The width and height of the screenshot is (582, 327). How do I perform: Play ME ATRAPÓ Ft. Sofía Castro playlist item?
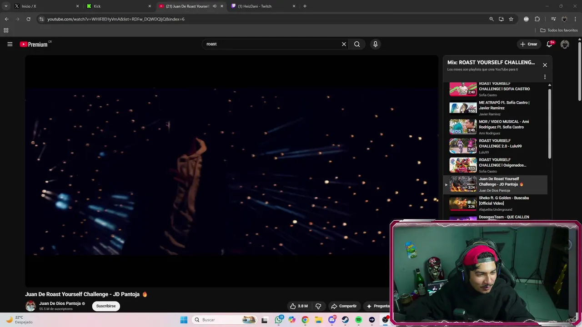496,108
